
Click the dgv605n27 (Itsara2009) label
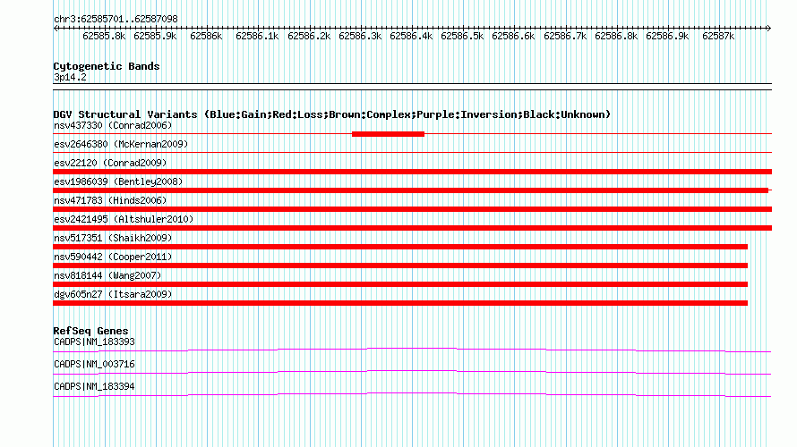113,294
